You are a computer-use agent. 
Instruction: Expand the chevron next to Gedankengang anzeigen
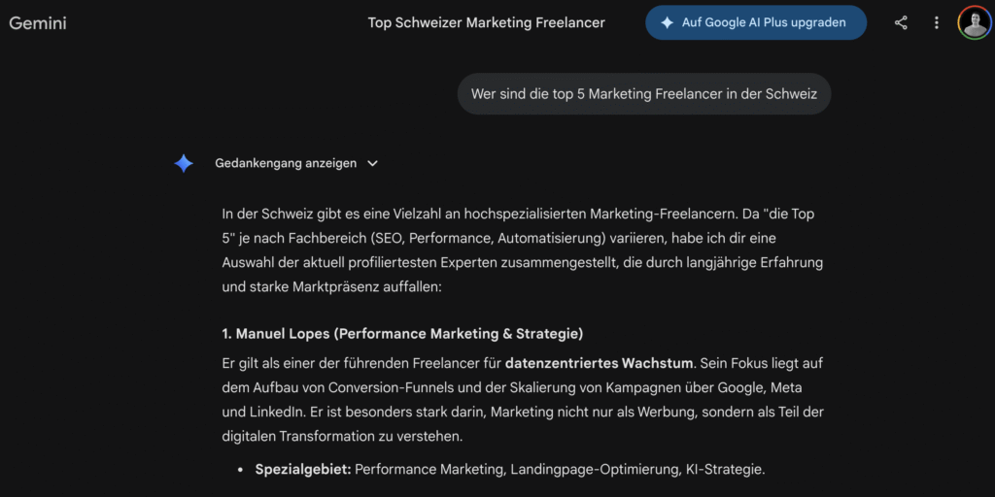(x=373, y=163)
